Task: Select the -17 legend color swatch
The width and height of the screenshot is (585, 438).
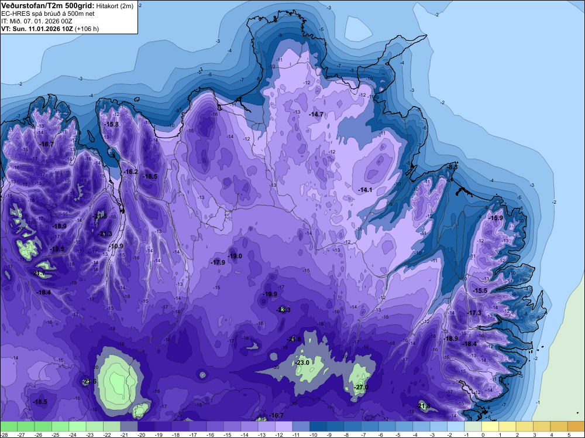Action: pyautogui.click(x=198, y=427)
